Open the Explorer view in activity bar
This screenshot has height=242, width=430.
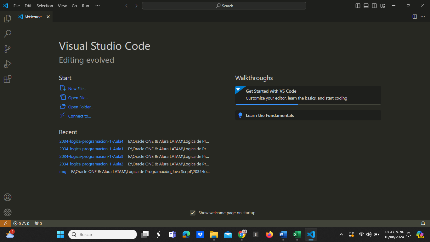click(x=8, y=19)
